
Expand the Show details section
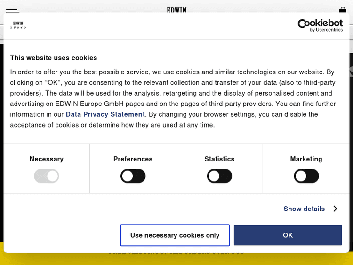[x=304, y=209]
